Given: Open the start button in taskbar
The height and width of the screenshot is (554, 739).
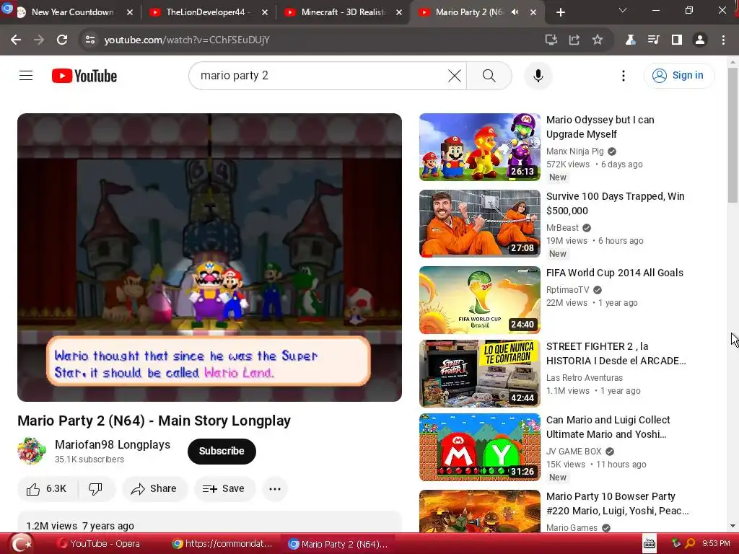Looking at the screenshot, I should point(21,544).
